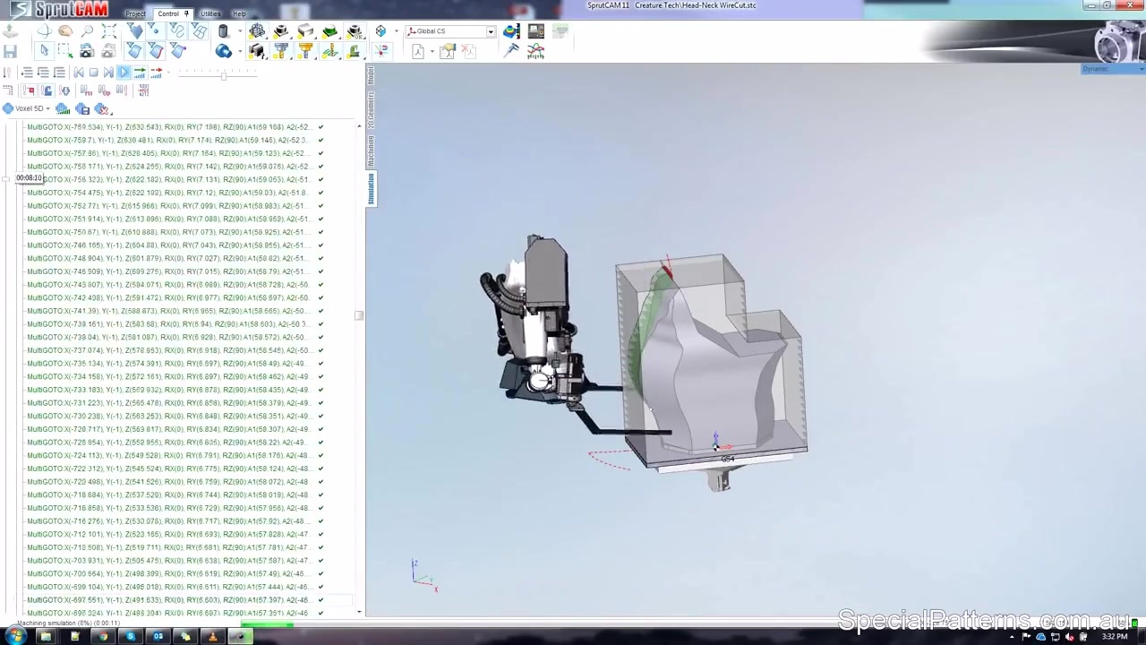Toggle the point filter icon
Viewport: 1146px width, 645px height.
tap(156, 30)
